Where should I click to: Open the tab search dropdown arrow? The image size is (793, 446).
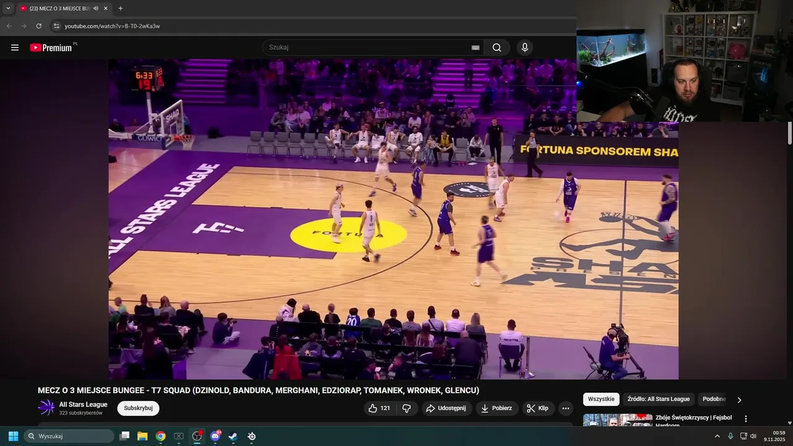click(8, 8)
